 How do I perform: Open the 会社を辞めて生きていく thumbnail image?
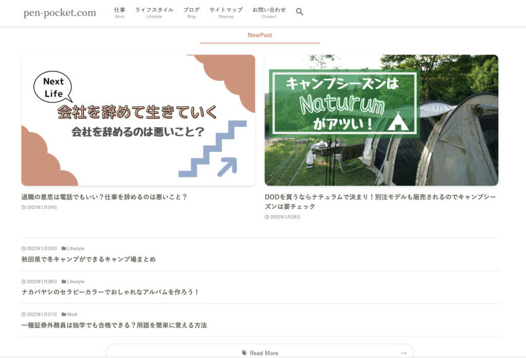[x=138, y=120]
